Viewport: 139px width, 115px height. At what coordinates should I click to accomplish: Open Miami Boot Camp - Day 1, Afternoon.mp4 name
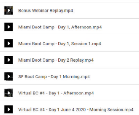(60, 27)
